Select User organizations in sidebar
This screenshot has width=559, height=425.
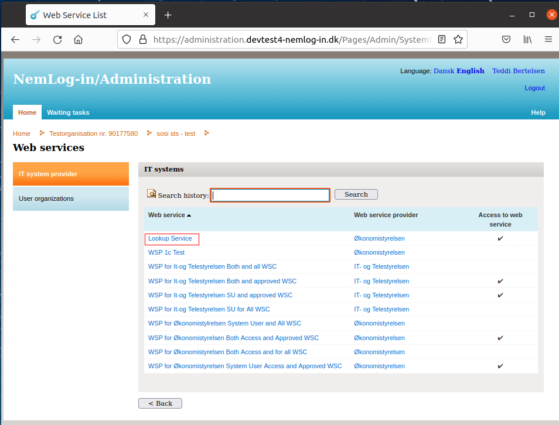(x=70, y=199)
